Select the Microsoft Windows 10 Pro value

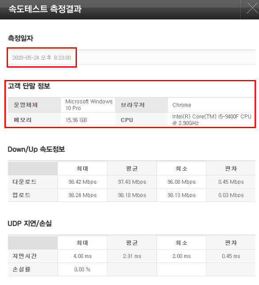point(89,105)
